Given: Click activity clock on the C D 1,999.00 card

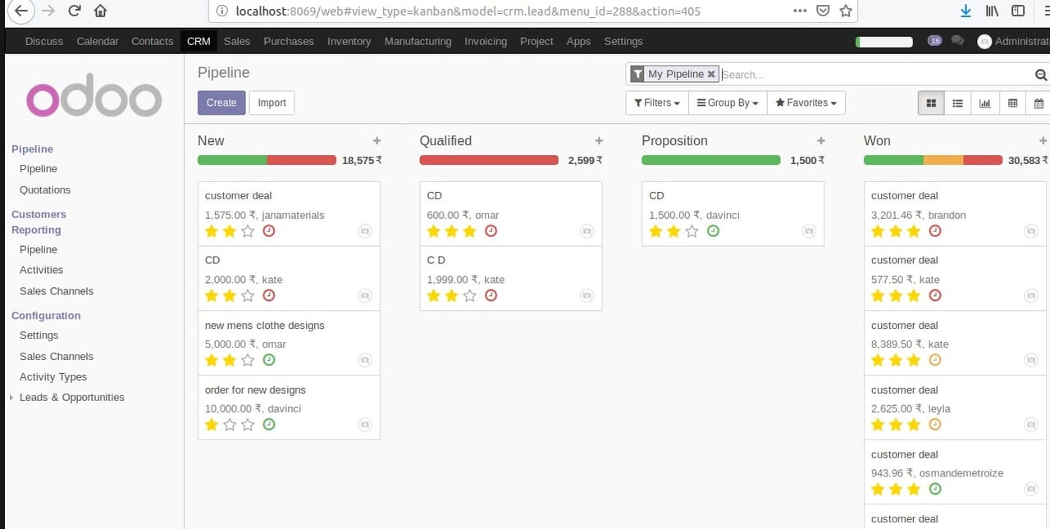Looking at the screenshot, I should click(x=491, y=295).
